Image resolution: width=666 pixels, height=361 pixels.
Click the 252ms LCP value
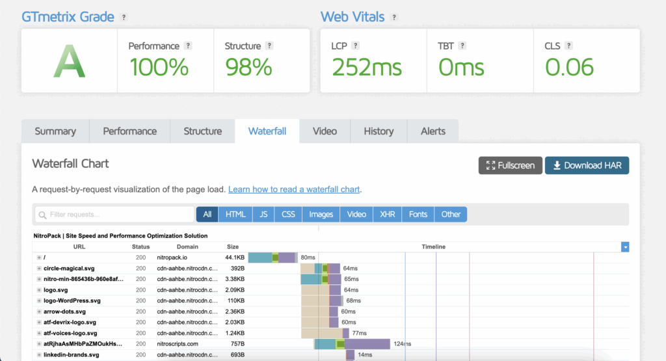click(367, 68)
